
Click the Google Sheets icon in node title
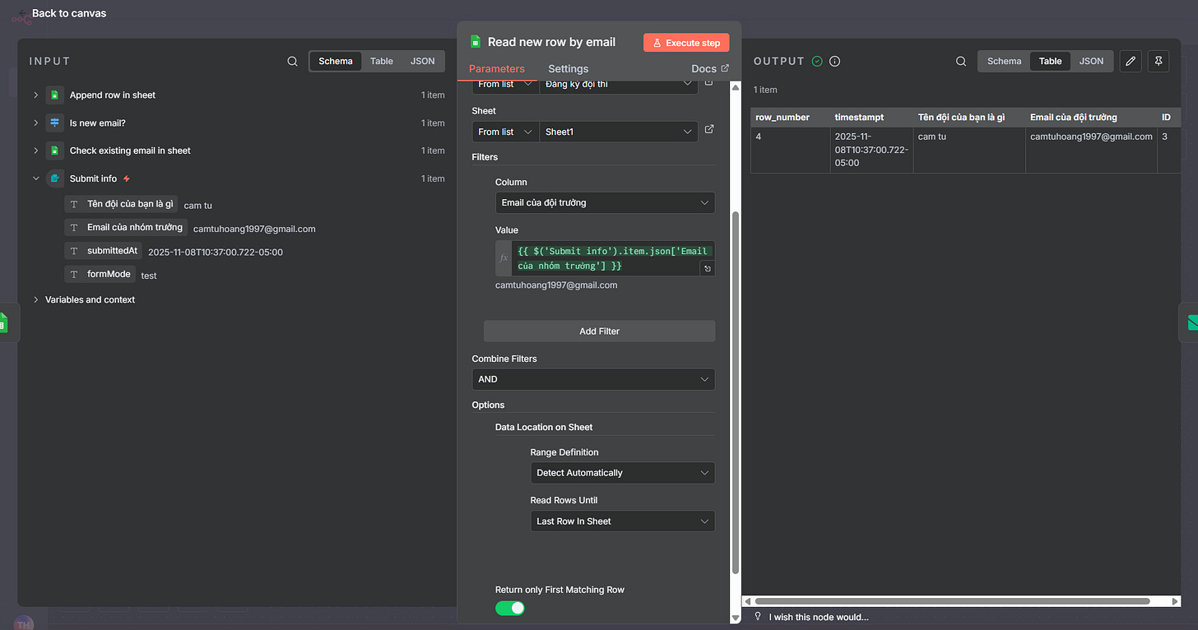tap(475, 42)
